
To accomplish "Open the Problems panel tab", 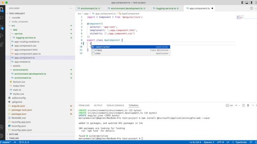I will coord(84,106).
